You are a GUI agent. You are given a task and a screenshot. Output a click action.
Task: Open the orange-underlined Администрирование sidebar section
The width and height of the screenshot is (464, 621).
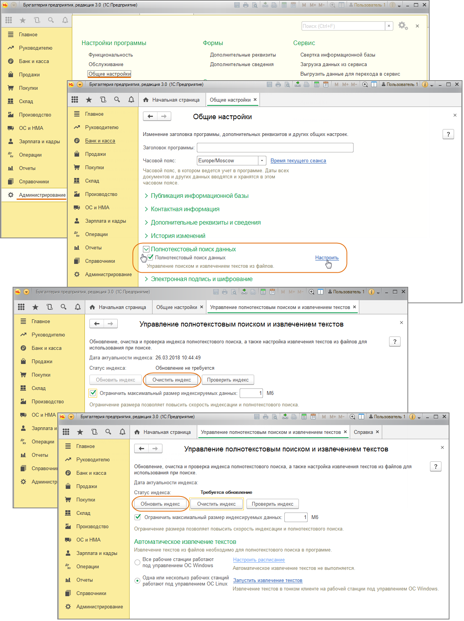coord(42,195)
